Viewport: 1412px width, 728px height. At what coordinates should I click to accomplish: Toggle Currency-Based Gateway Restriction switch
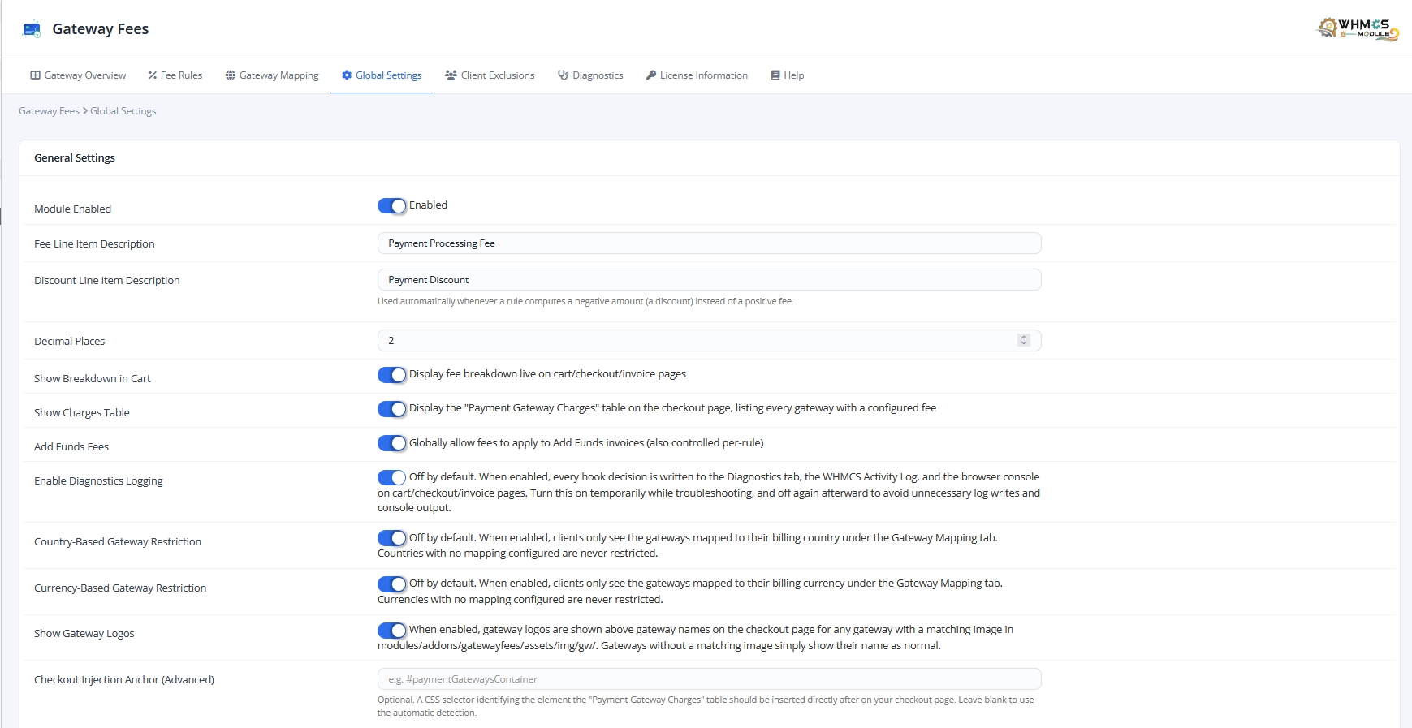click(x=392, y=584)
